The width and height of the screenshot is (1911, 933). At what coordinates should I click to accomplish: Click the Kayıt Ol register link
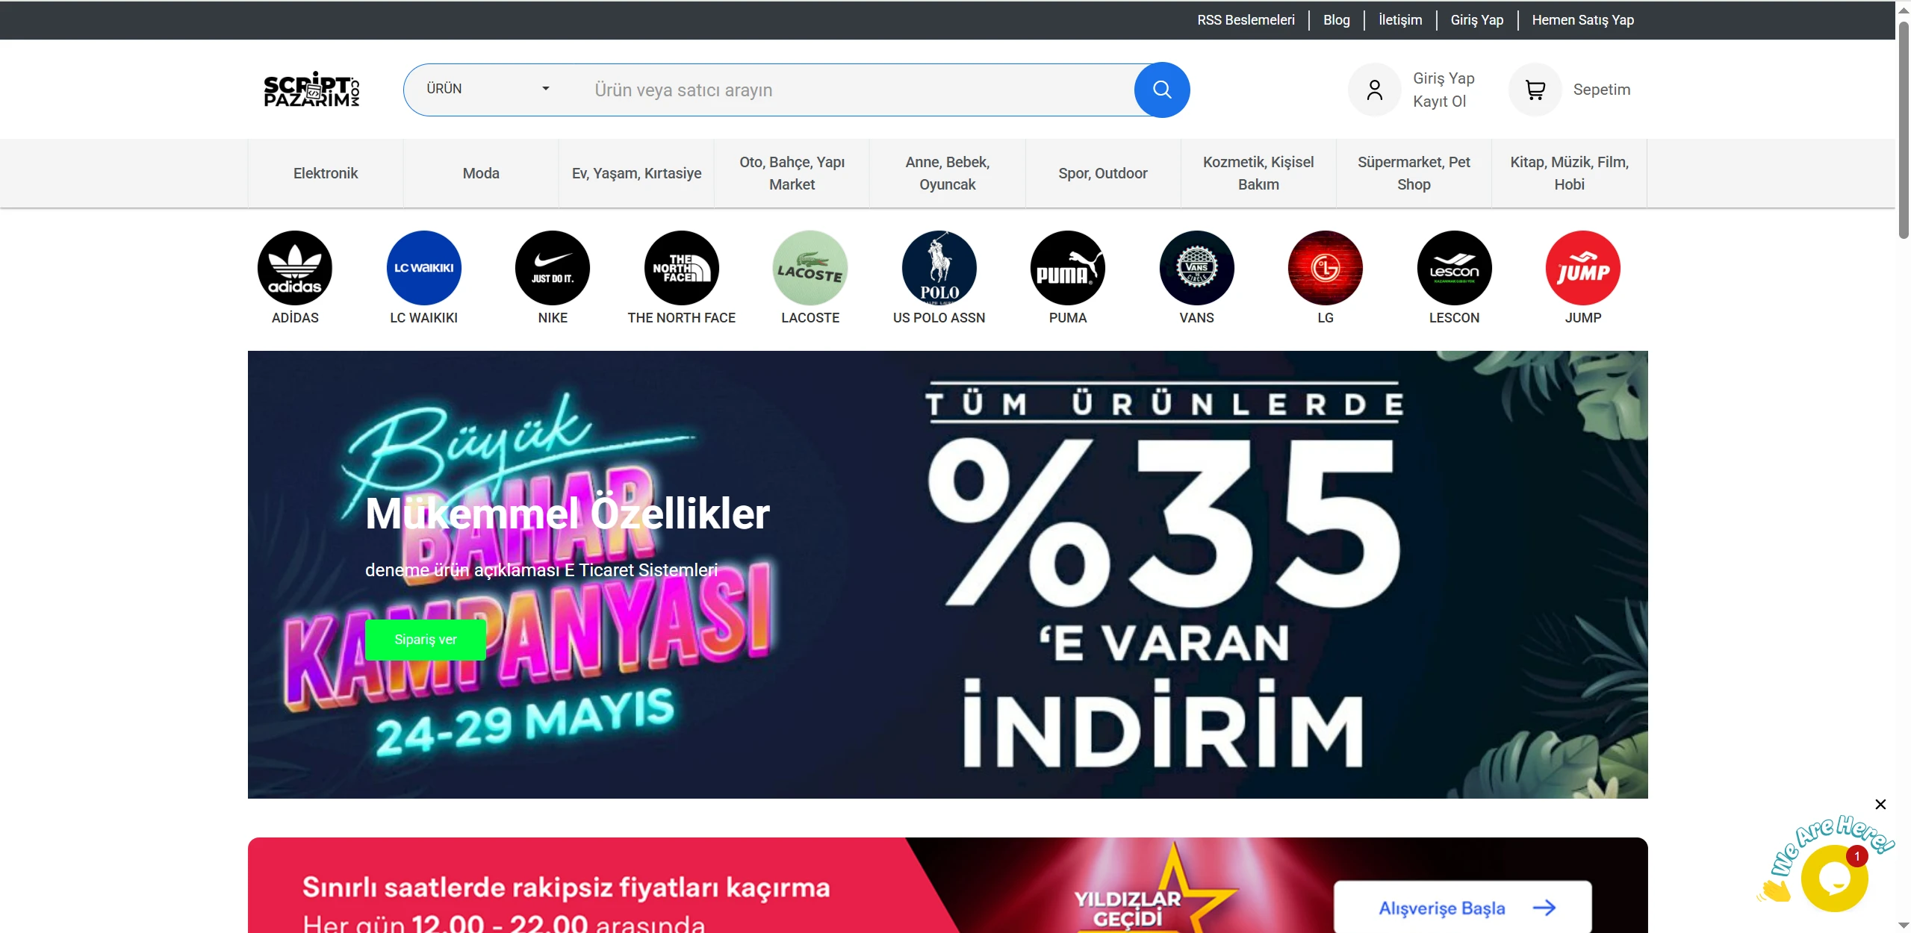[x=1439, y=102]
